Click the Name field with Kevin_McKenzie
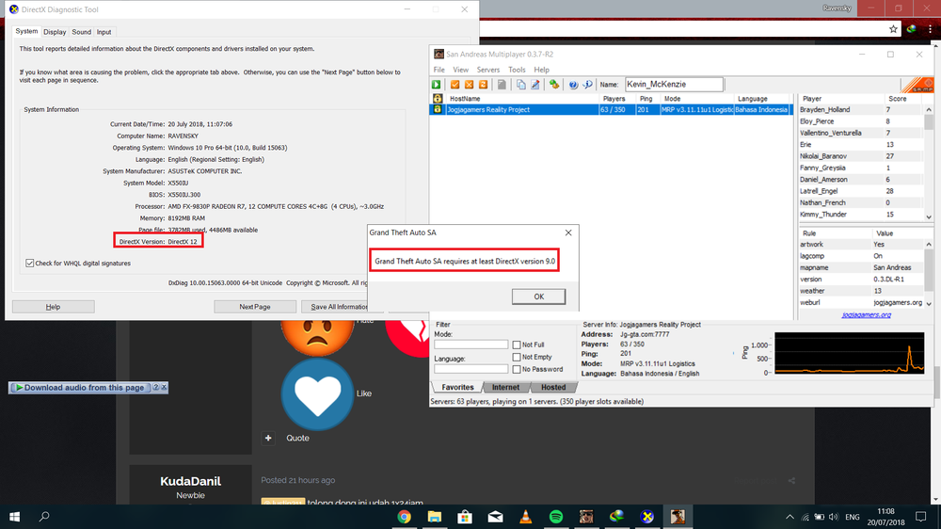The image size is (941, 529). point(674,85)
